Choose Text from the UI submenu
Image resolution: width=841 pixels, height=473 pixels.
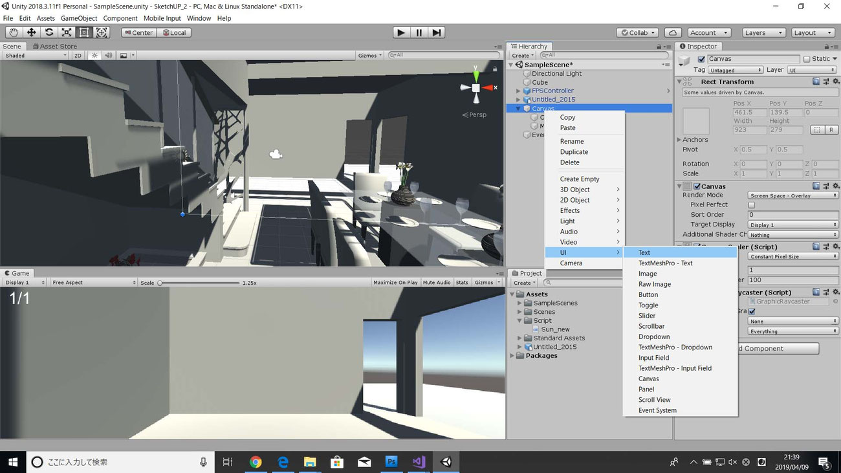coord(644,253)
